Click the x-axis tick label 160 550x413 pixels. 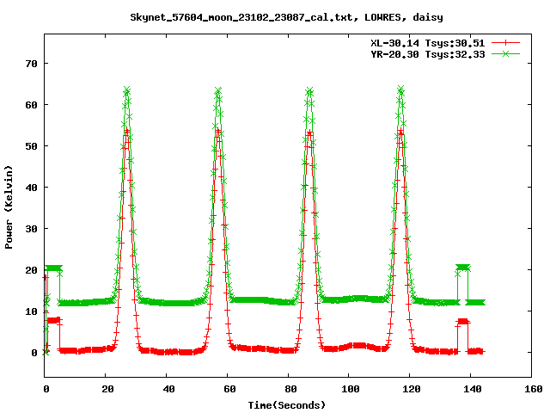[x=533, y=389]
